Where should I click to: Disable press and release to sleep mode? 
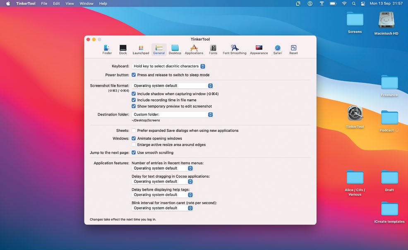coord(134,75)
